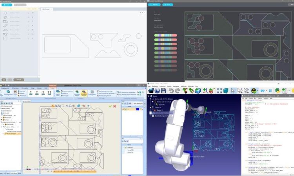Pause the simulation with the pause icon
Screen dimensions: 294x176
[x=270, y=91]
